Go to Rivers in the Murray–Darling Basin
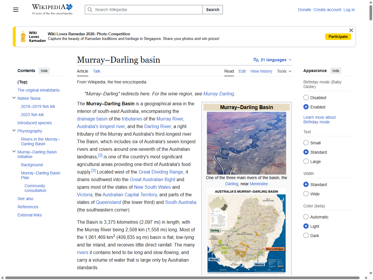This screenshot has width=373, height=280. 40,141
